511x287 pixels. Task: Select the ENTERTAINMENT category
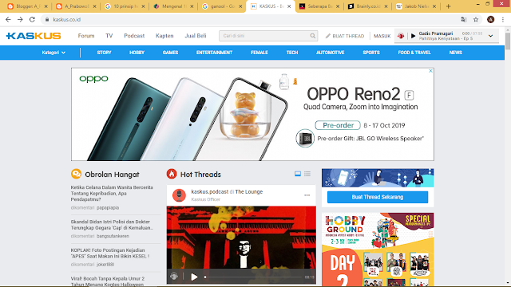click(x=215, y=53)
